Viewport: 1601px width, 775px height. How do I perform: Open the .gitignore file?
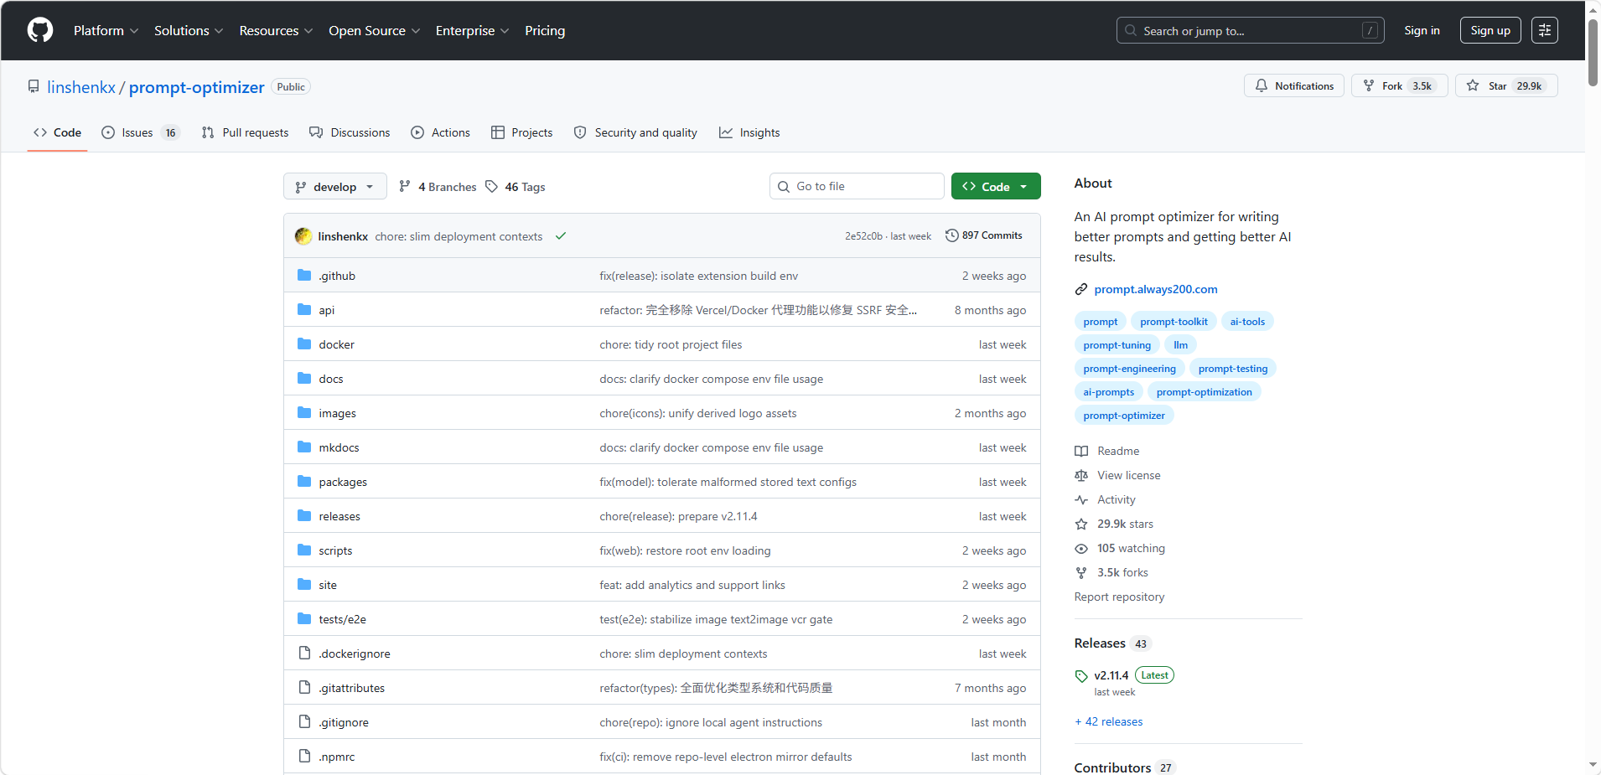click(x=344, y=722)
